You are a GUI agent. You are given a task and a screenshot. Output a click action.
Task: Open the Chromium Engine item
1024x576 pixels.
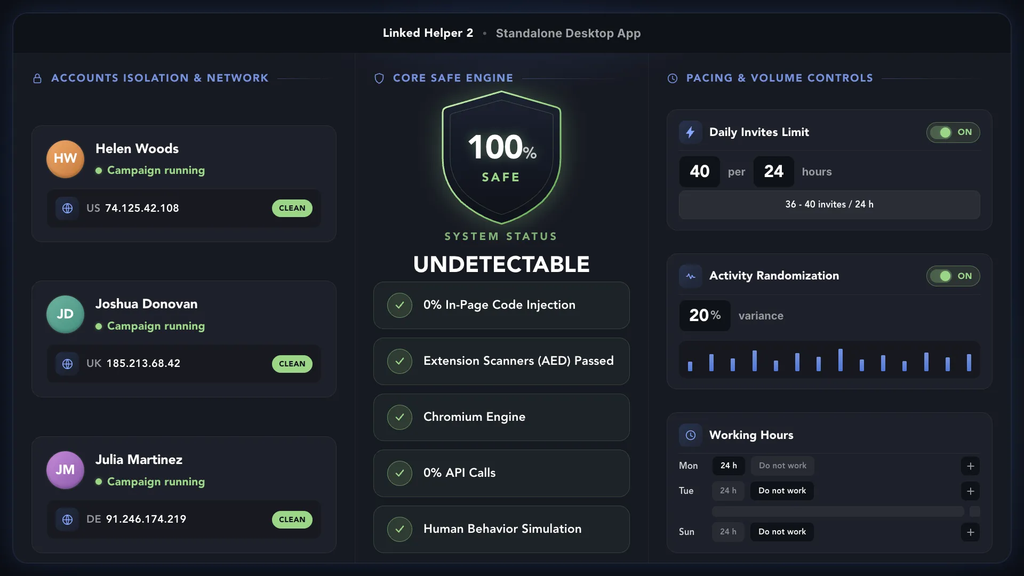(x=501, y=417)
